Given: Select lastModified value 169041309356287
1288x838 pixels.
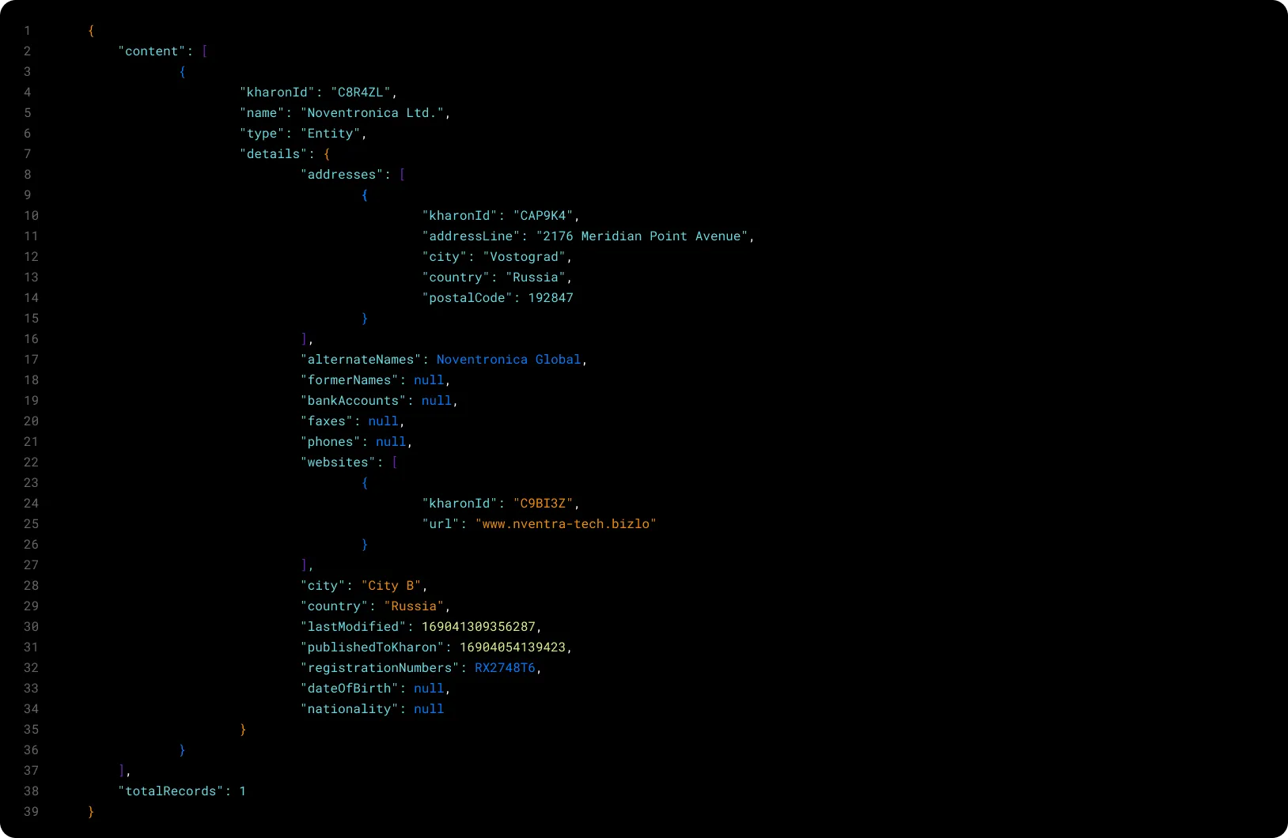Looking at the screenshot, I should [x=479, y=627].
